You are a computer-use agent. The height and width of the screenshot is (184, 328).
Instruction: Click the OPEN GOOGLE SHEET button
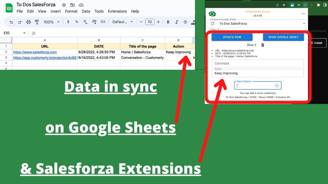(283, 37)
